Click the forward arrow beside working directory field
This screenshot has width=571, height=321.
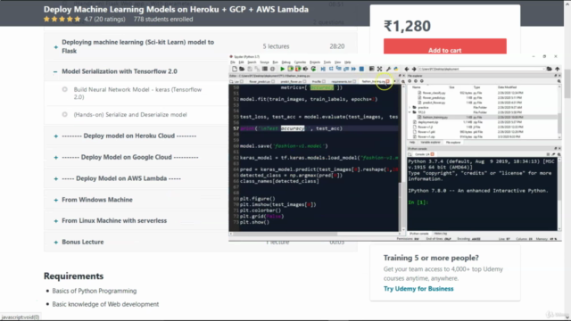pos(414,69)
